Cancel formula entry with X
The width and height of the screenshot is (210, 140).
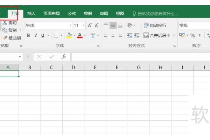pyautogui.click(x=39, y=57)
